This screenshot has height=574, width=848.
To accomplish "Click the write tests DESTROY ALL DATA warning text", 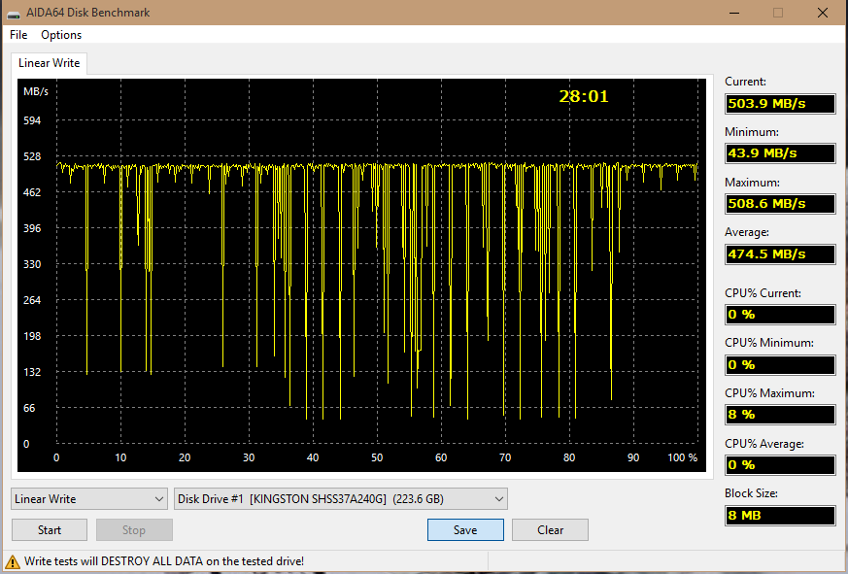I will pos(164,561).
